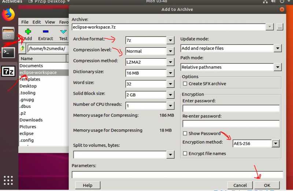This screenshot has width=293, height=191.
Task: Open the power menu icon in top bar
Action: (282, 1)
